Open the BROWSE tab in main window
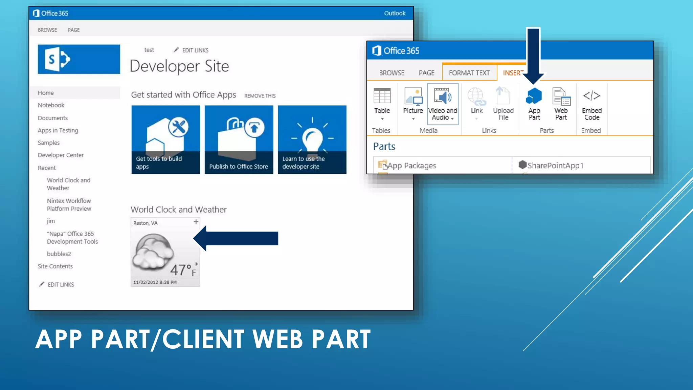Image resolution: width=693 pixels, height=390 pixels. tap(47, 30)
